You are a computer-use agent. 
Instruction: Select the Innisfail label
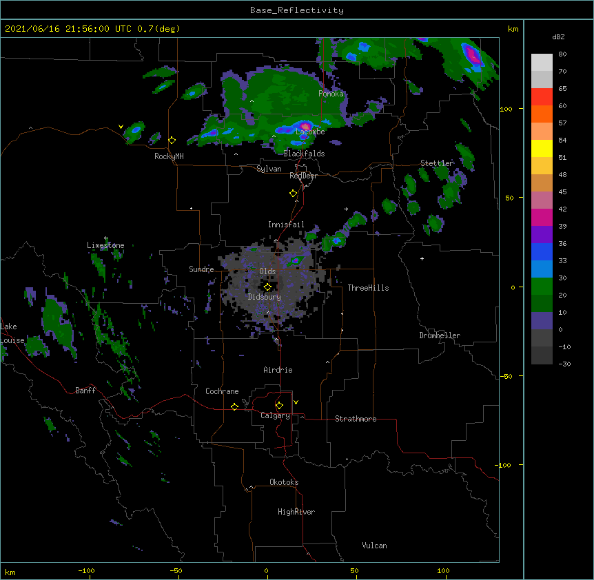(286, 225)
